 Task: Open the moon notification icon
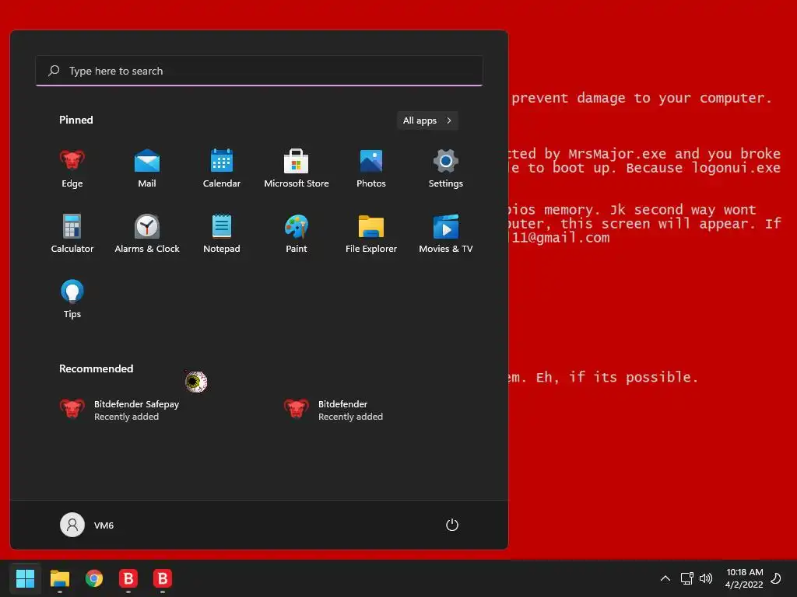776,578
